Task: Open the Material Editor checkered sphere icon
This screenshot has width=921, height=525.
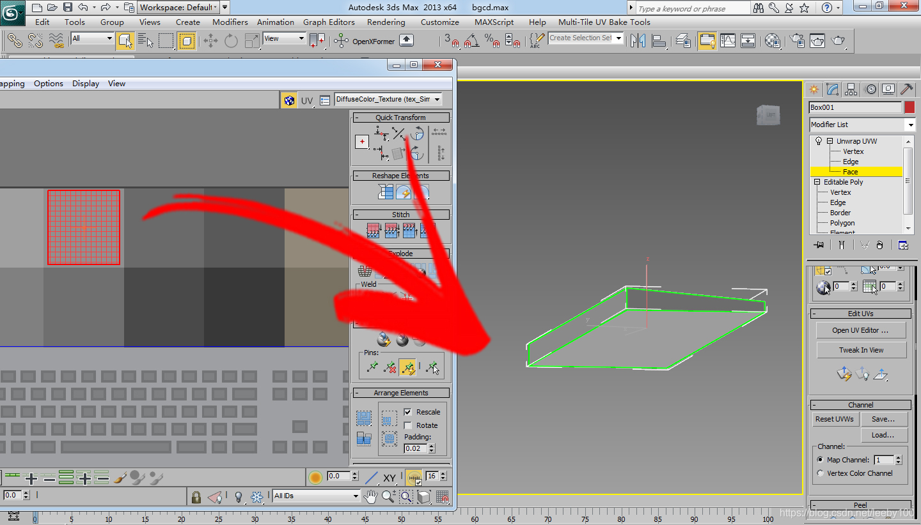Action: click(773, 41)
